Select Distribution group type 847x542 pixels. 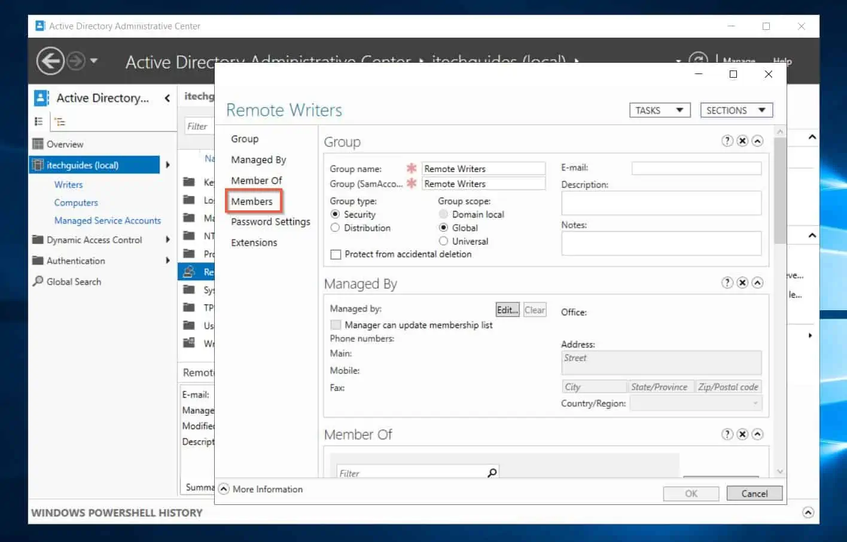(x=335, y=228)
